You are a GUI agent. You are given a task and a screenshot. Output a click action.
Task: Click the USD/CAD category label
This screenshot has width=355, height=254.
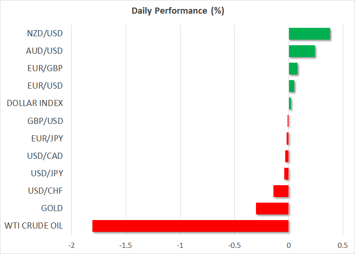point(46,156)
